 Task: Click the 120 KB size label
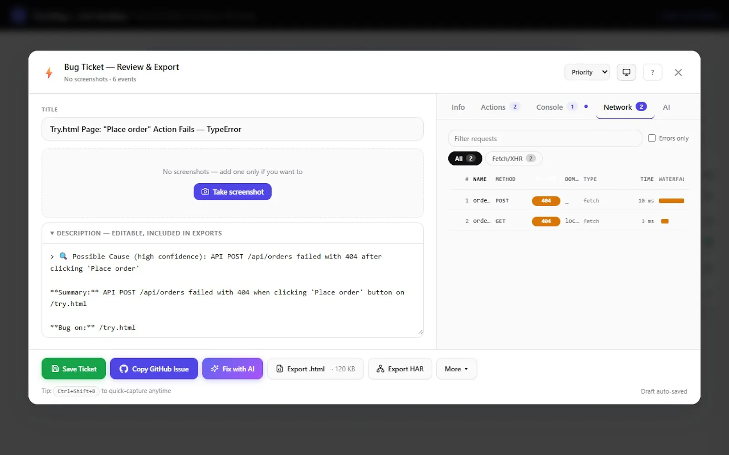point(345,369)
